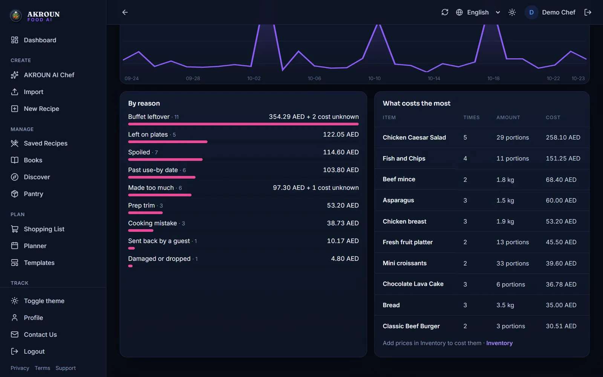
Task: Click the Demo Chef user name
Action: [559, 12]
